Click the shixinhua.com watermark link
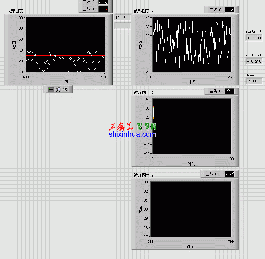 132,134
